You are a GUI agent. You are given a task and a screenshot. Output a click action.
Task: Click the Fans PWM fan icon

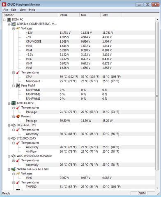click(18, 86)
